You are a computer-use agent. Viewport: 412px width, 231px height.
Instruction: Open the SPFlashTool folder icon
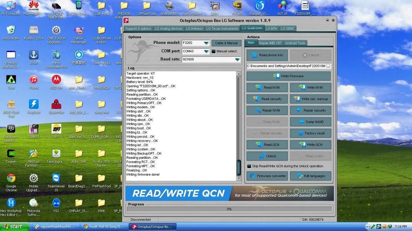click(146, 8)
